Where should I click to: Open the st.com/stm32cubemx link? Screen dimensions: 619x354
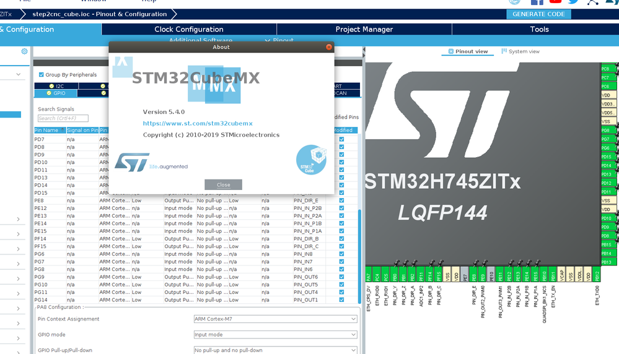click(198, 123)
